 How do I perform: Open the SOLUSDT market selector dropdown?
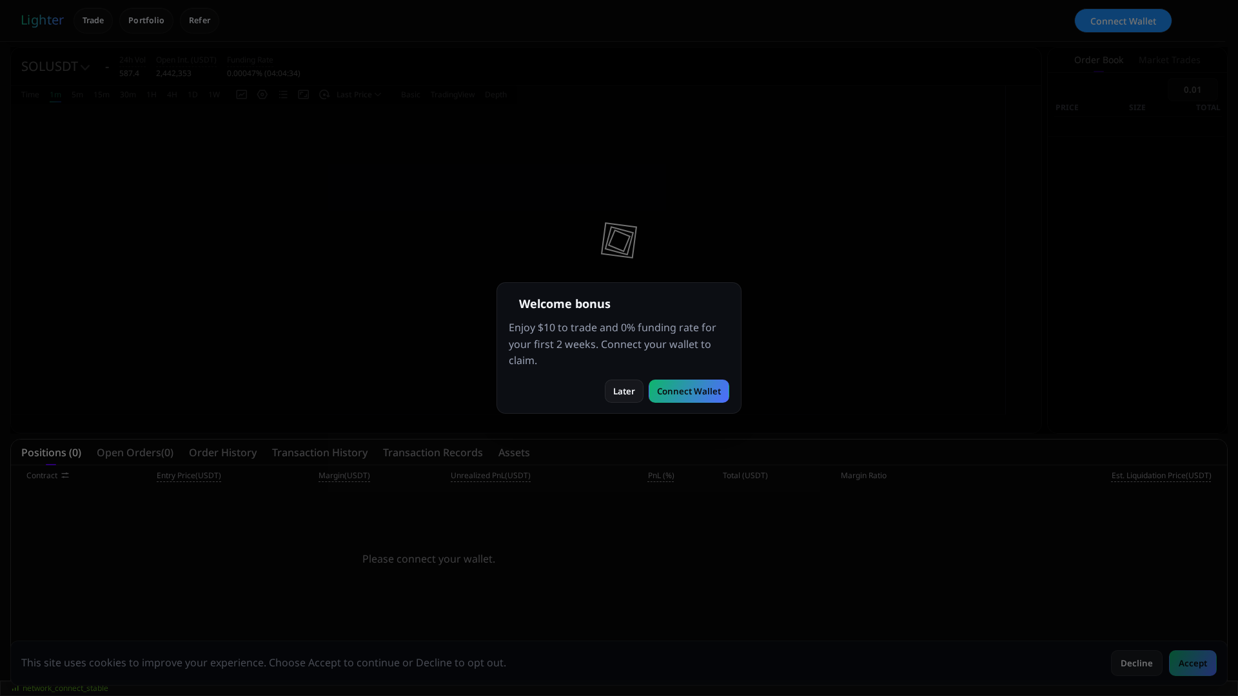coord(55,66)
